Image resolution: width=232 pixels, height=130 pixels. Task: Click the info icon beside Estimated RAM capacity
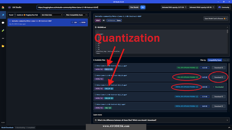[186, 7]
